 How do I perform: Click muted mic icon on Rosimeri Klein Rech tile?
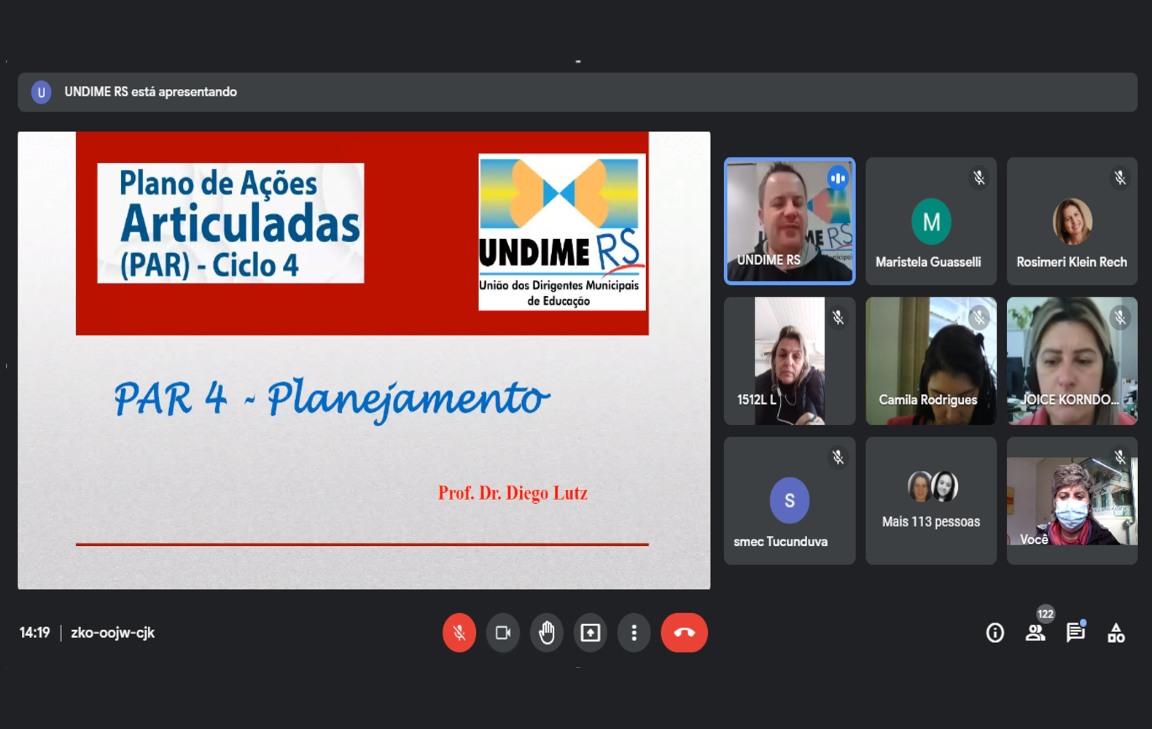(x=1120, y=178)
